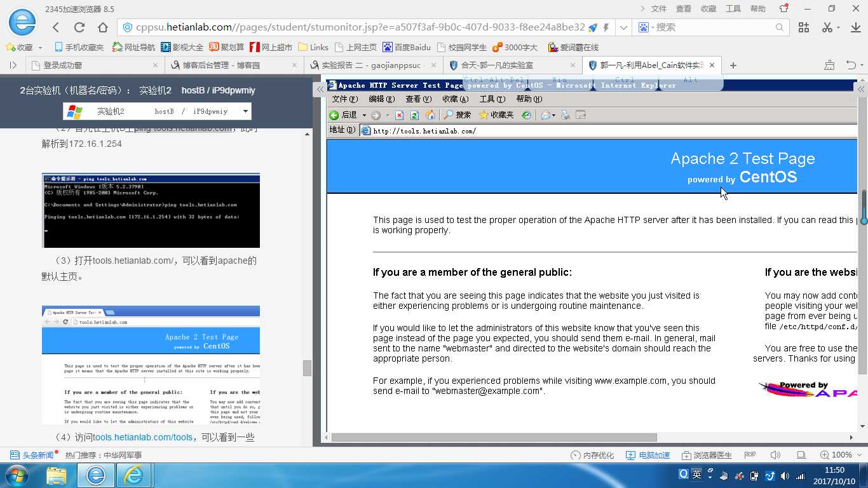This screenshot has width=868, height=488.
Task: Open the 100% zoom level dropdown
Action: 840,455
